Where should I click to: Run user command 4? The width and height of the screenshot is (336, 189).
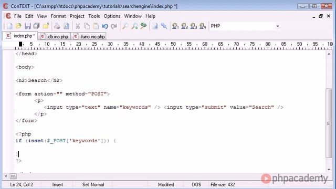tap(203, 26)
